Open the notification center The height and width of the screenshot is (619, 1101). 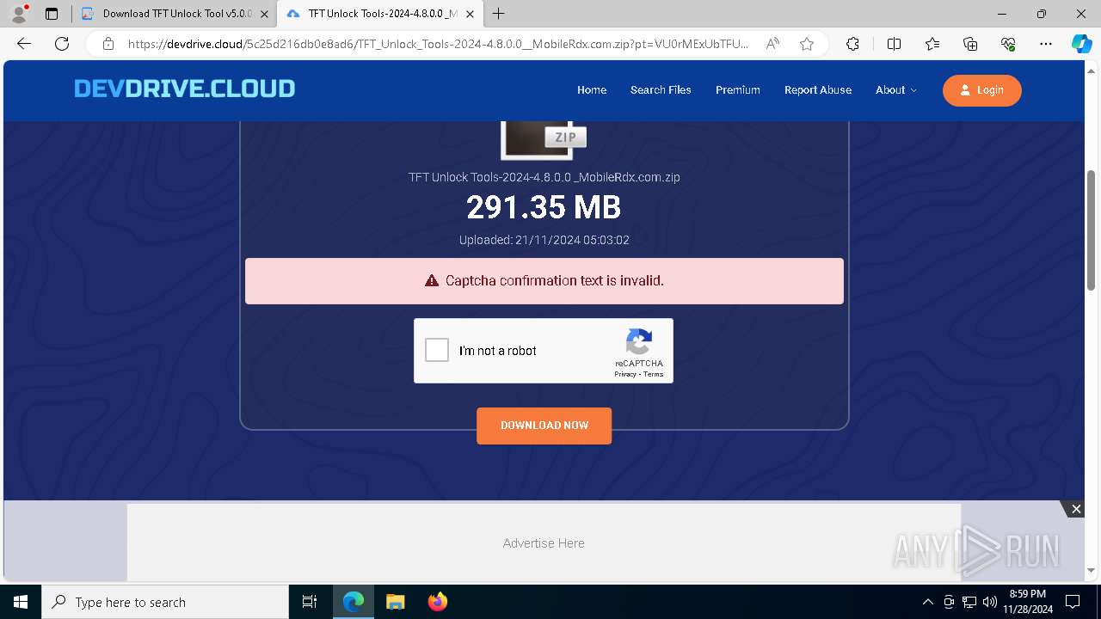click(1073, 602)
